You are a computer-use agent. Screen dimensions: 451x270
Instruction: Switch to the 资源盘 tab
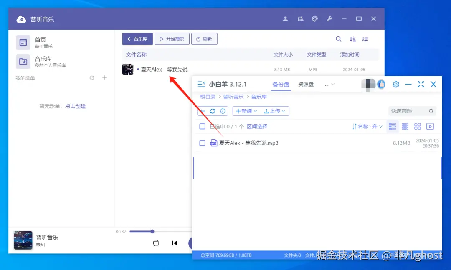(x=306, y=84)
